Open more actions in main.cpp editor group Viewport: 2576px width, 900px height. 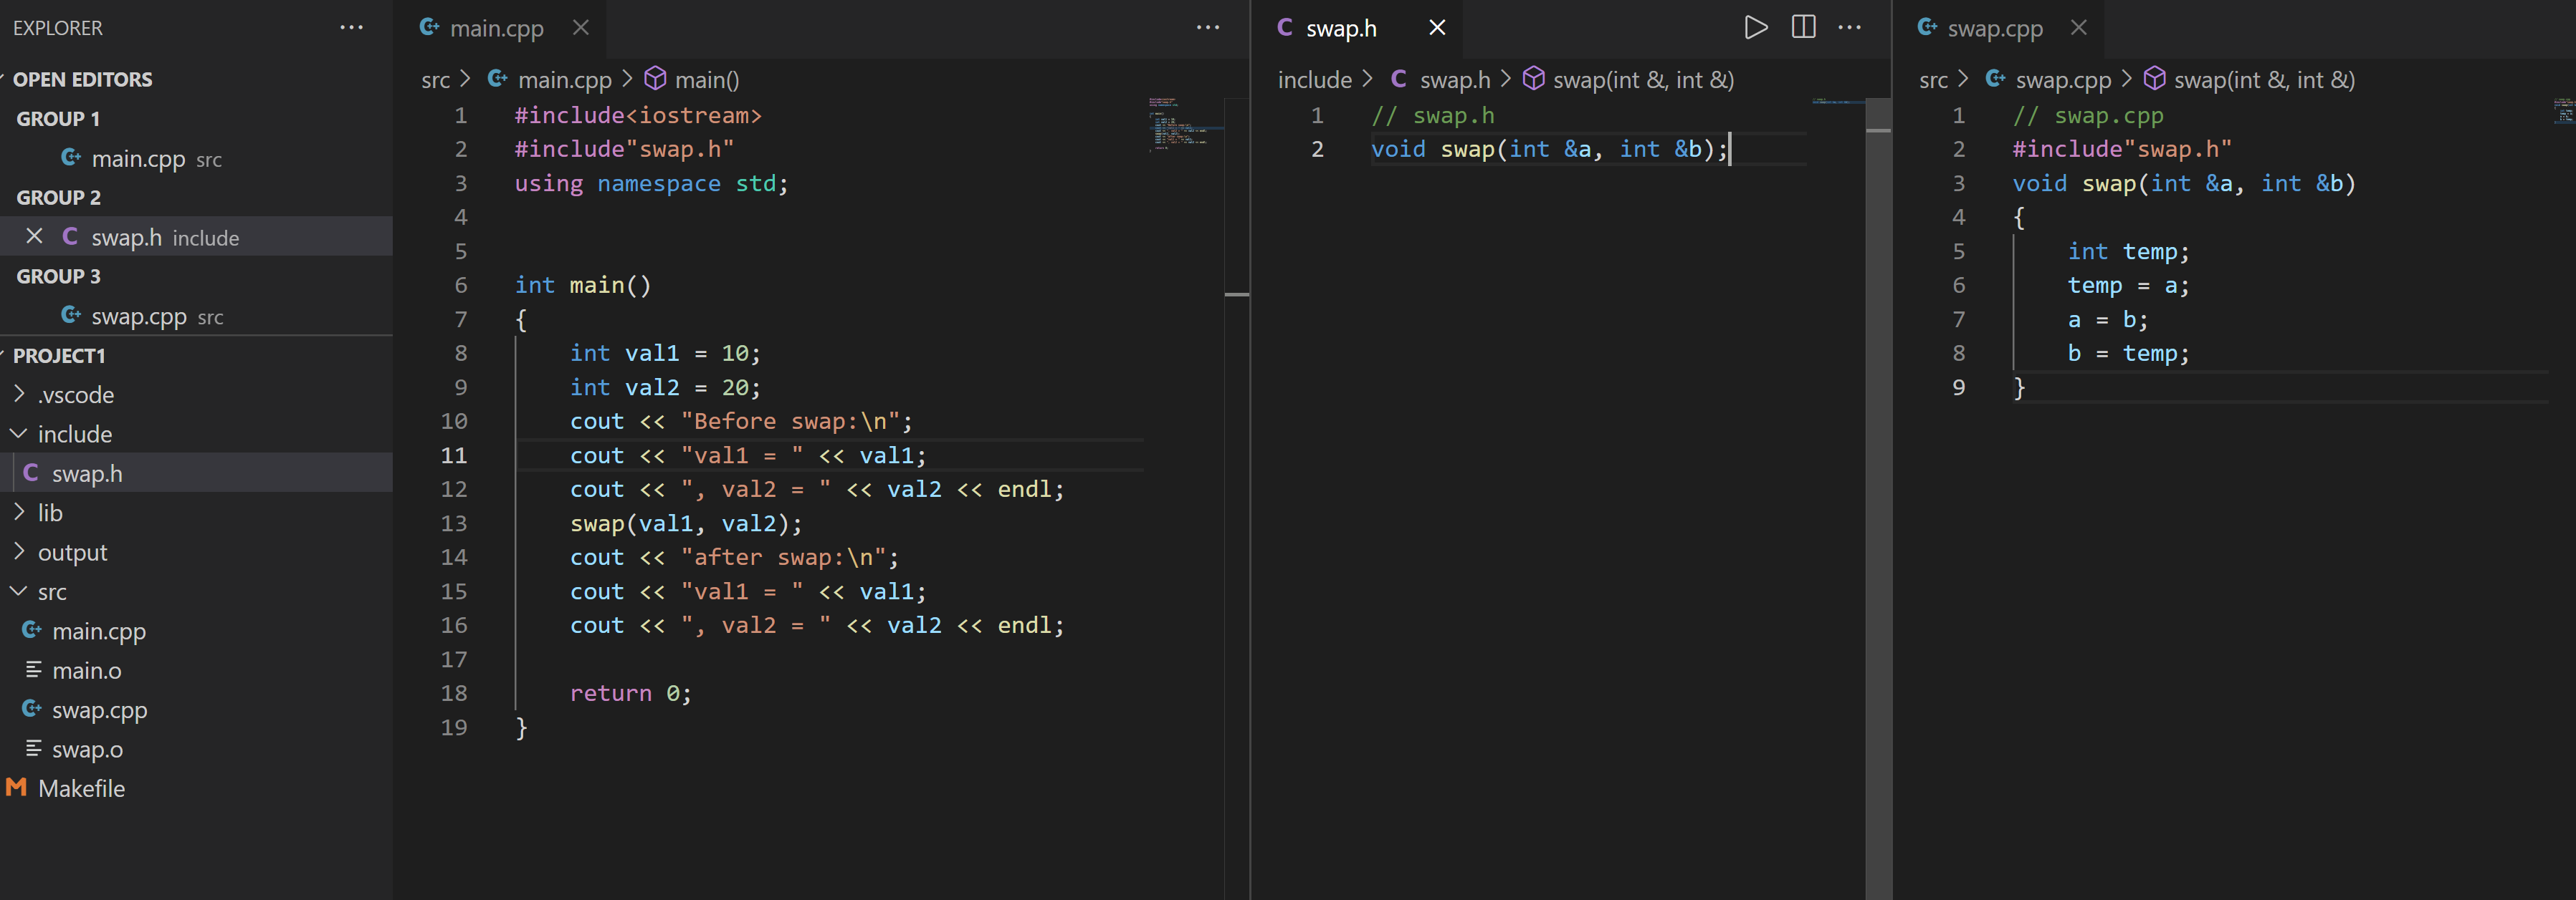[x=1208, y=27]
